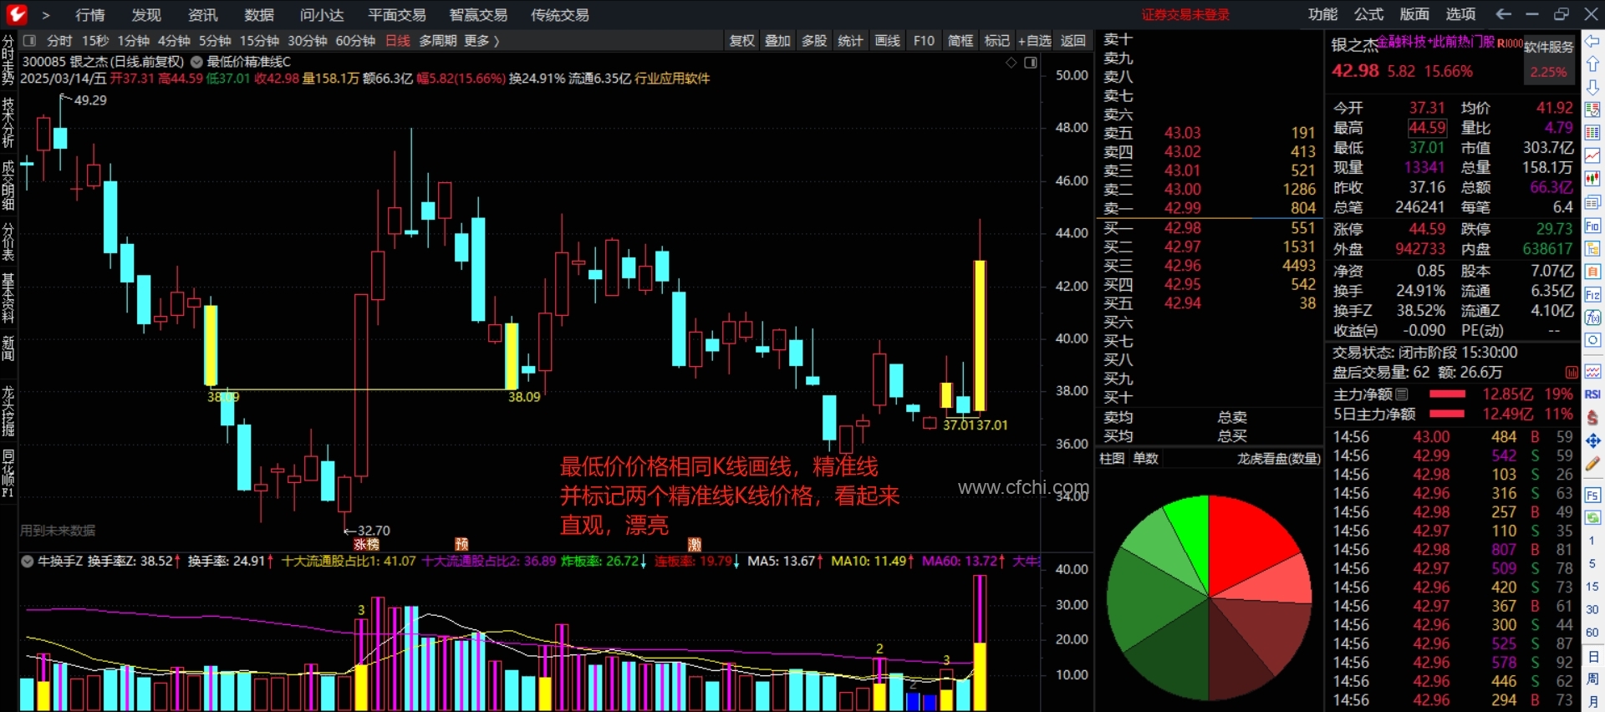Expand the 牛换手Z indicator dropdown
This screenshot has width=1605, height=712.
27,562
